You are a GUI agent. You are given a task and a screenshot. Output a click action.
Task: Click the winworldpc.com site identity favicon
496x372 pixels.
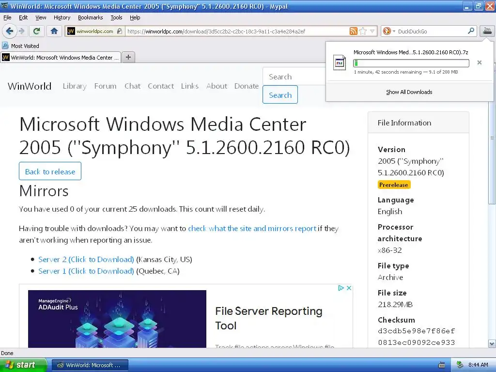(71, 31)
